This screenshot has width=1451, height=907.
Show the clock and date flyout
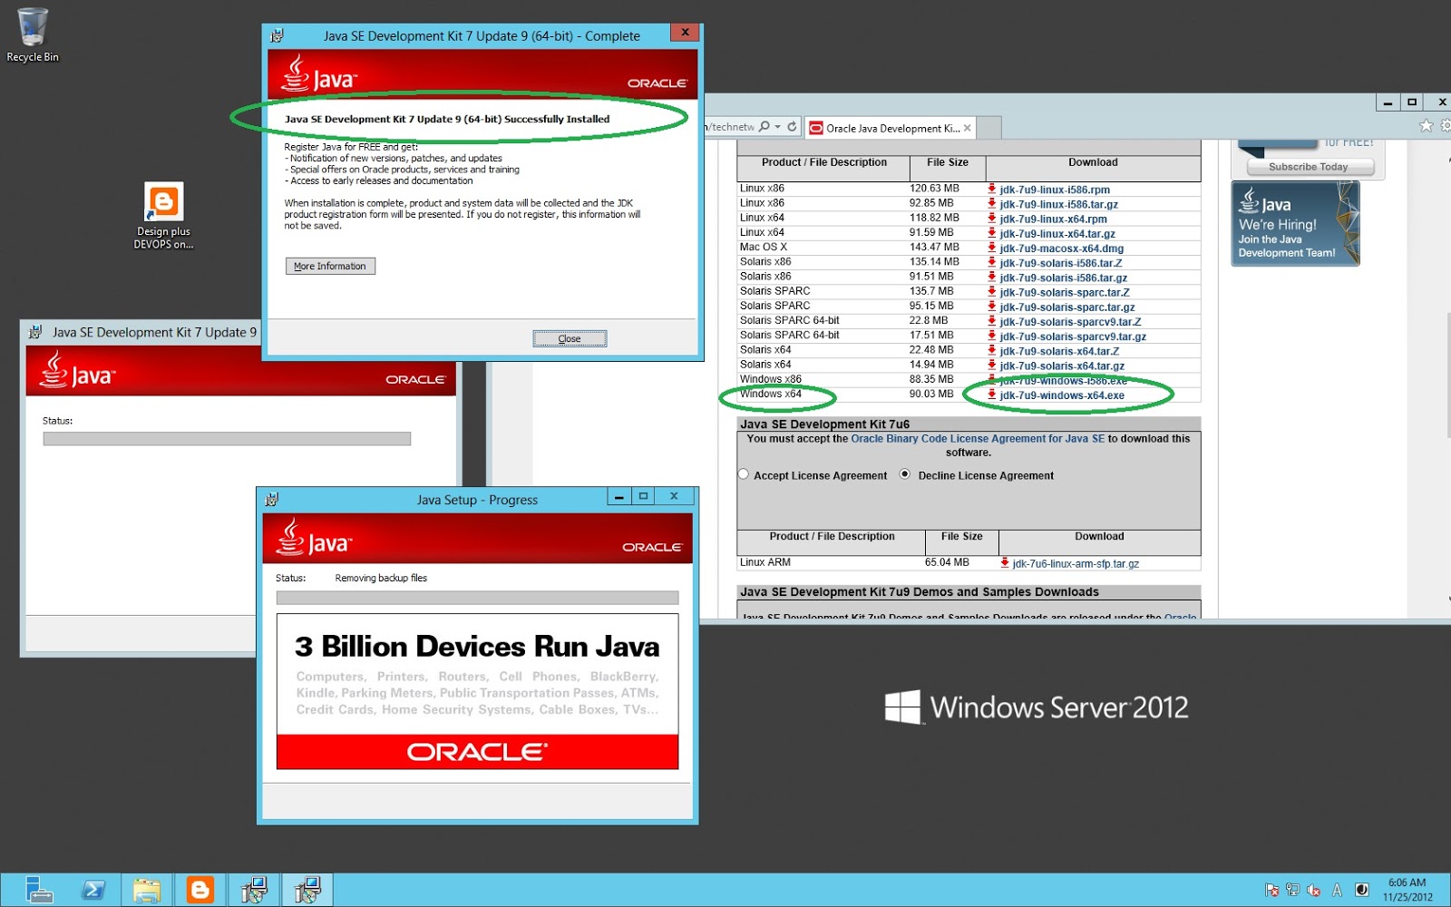coord(1407,890)
